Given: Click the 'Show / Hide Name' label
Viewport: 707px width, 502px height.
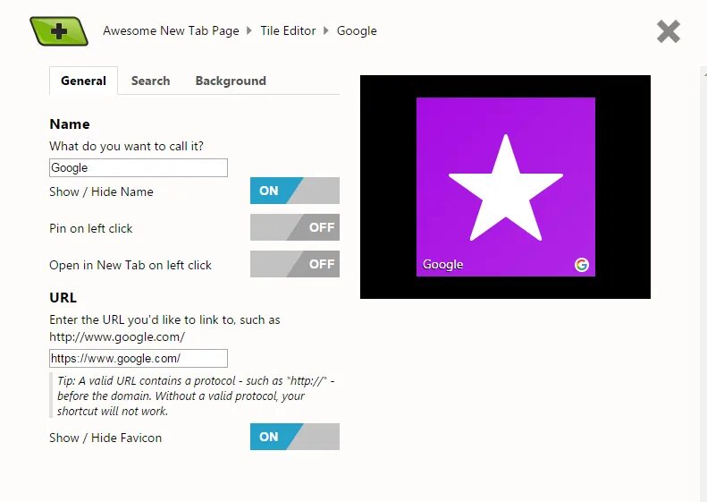Looking at the screenshot, I should [x=102, y=191].
